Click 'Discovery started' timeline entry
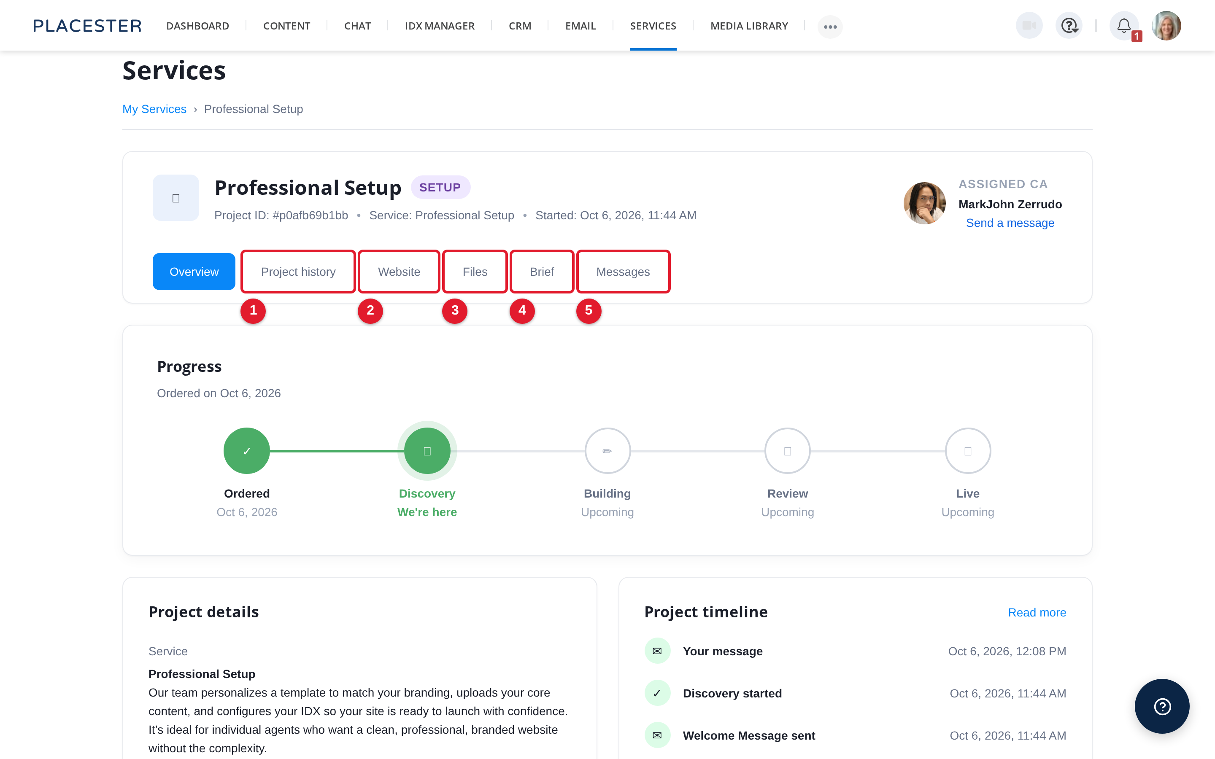 855,693
